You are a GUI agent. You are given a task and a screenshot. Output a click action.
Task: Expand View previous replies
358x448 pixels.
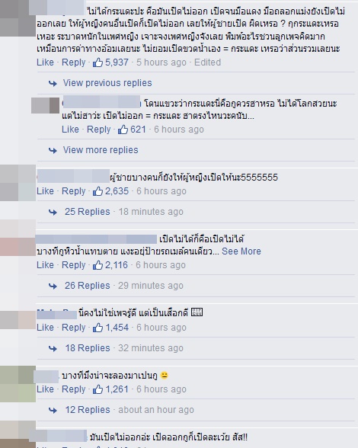tap(107, 83)
